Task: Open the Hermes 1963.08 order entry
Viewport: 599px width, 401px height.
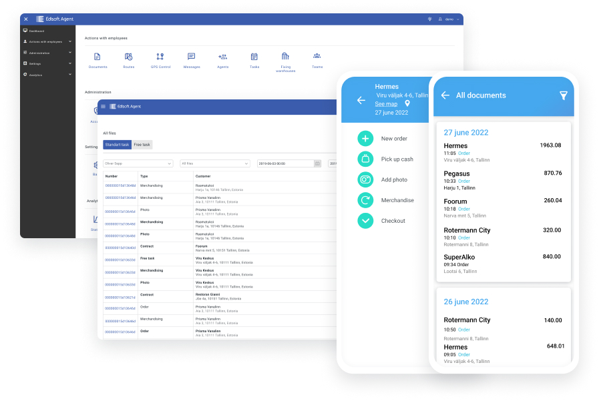Action: [503, 152]
